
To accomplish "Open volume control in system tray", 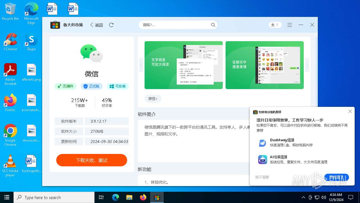I will coord(324,197).
